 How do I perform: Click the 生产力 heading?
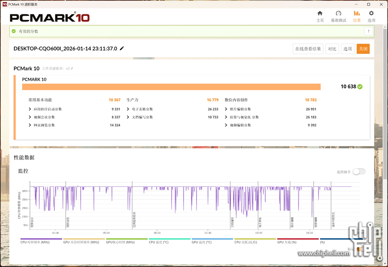point(132,100)
